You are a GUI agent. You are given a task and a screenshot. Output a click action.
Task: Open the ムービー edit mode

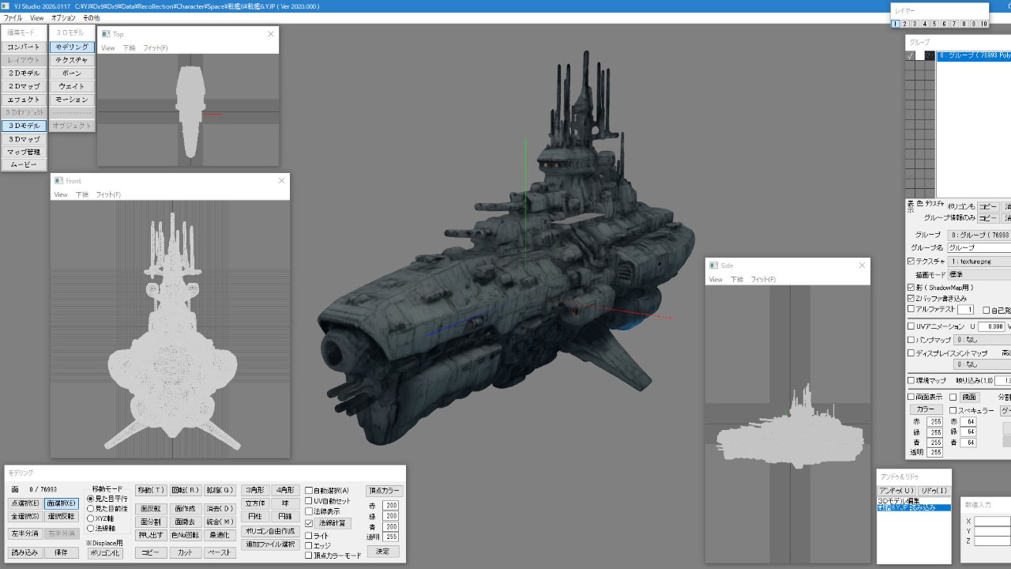(x=24, y=165)
